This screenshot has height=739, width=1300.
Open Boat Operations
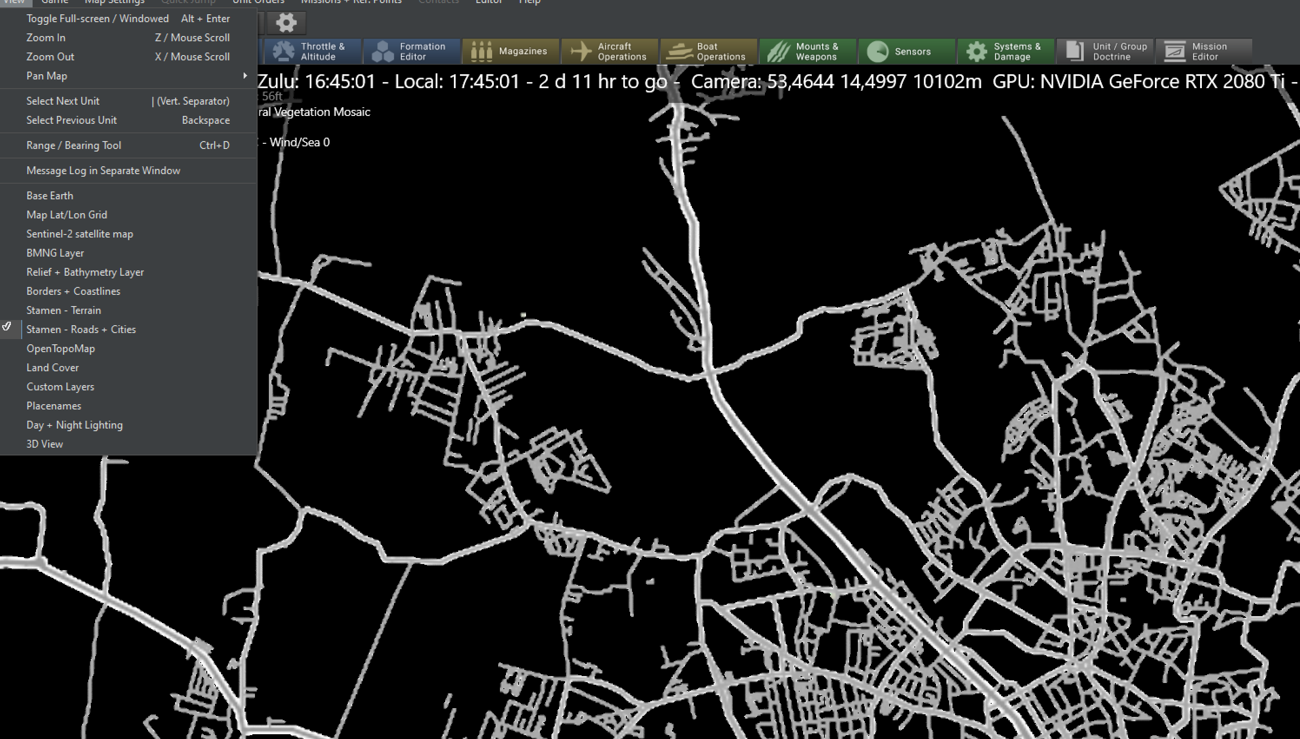[x=708, y=51]
